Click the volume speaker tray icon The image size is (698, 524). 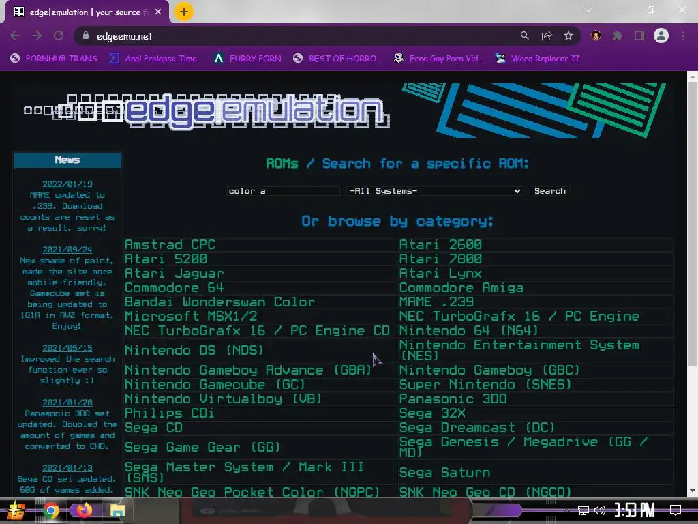click(600, 510)
